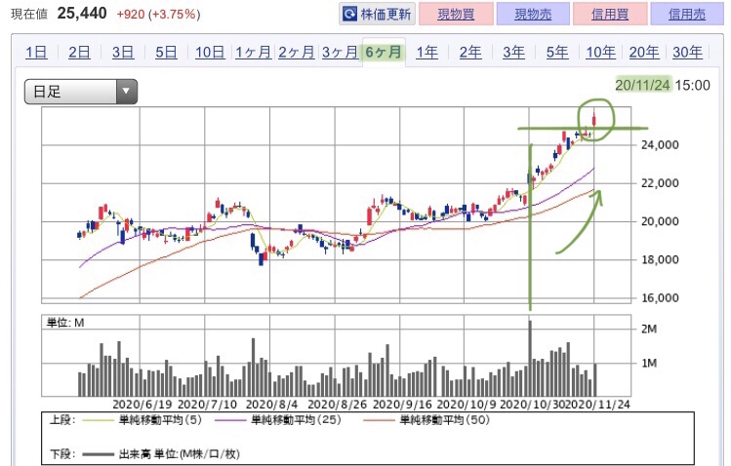
Task: Switch to the 3ヶ月 chart range
Action: click(340, 52)
